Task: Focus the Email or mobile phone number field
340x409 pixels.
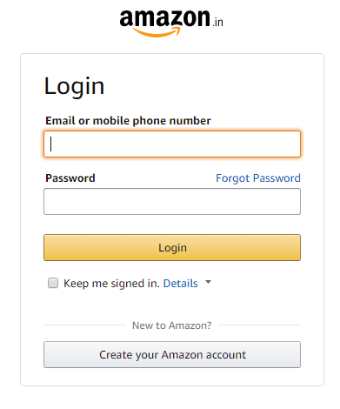Action: click(x=172, y=144)
